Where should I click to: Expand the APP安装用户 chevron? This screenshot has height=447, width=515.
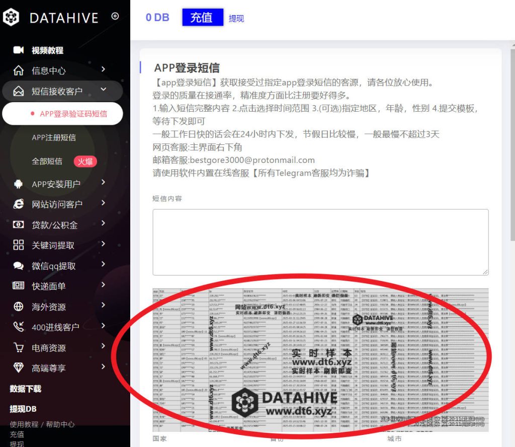(103, 183)
